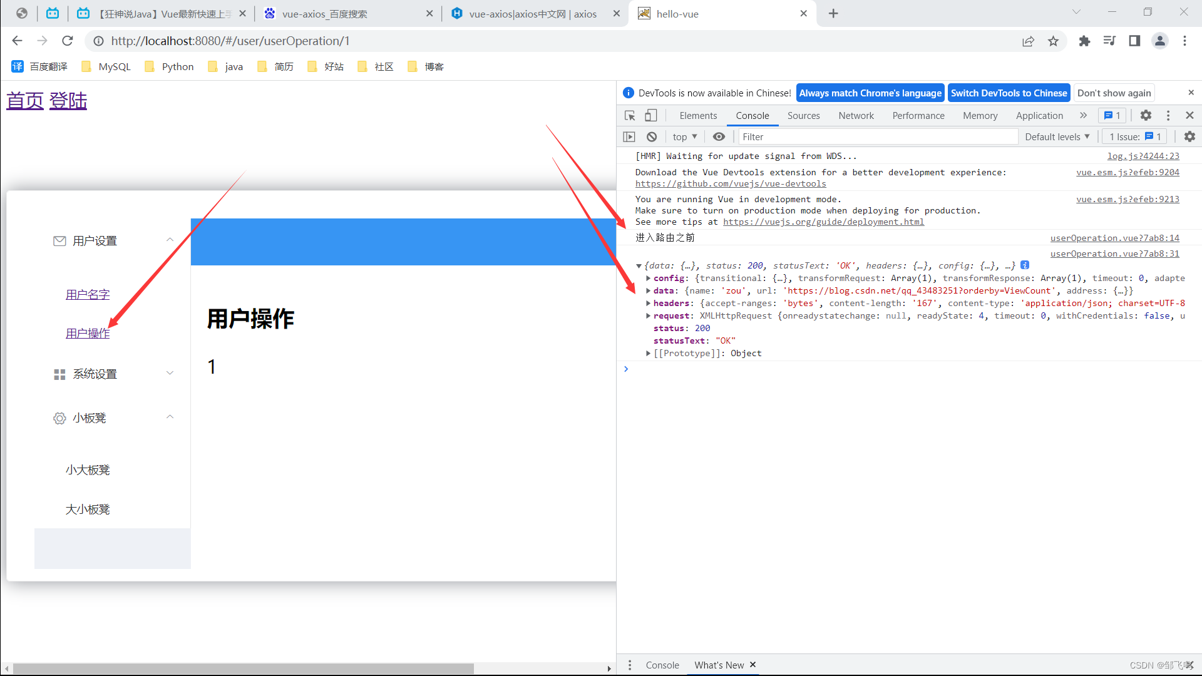Toggle the device toolbar icon
The image size is (1202, 676).
point(651,116)
